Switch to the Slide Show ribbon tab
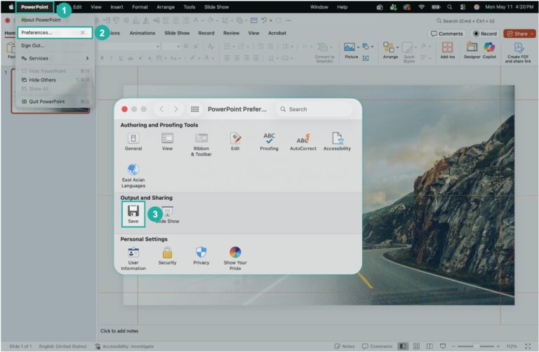 177,33
